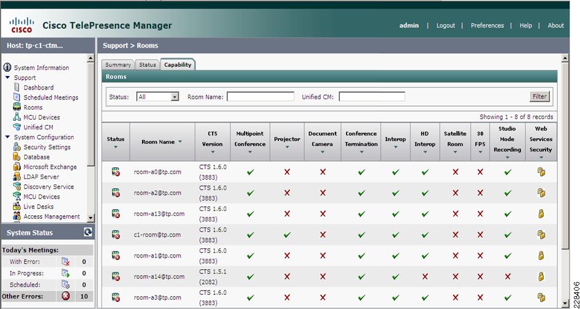Click status icon for room-a0@tp.com
Viewport: 580px width, 309px height.
[x=116, y=172]
